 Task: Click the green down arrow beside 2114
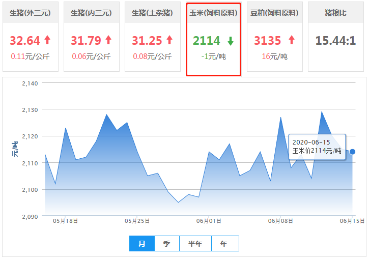(x=231, y=41)
